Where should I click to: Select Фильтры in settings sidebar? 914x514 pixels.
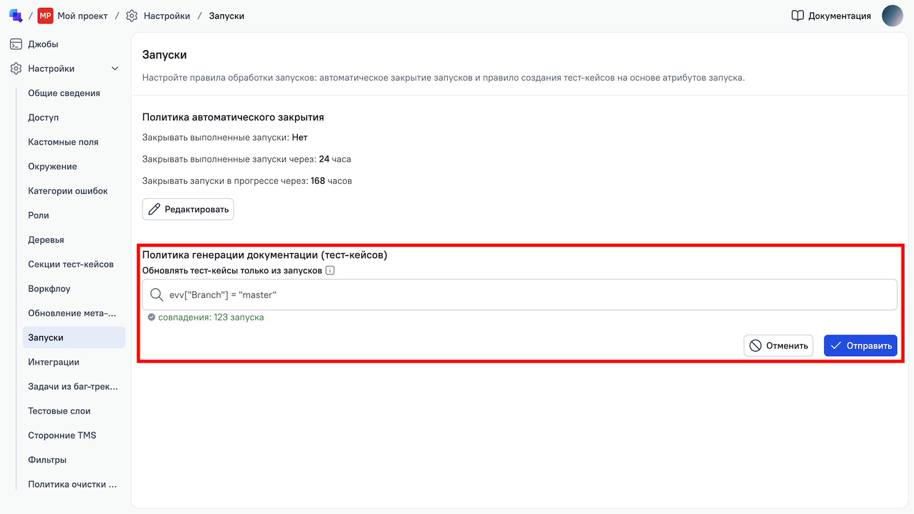click(47, 460)
